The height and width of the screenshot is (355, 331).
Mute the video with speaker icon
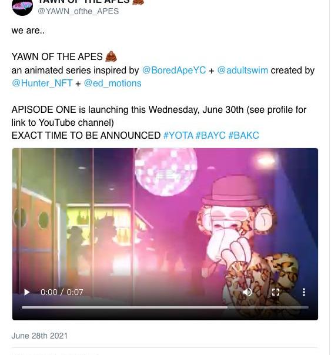248,292
